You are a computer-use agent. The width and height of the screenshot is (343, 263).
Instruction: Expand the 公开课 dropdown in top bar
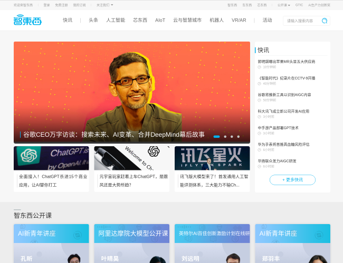[x=283, y=5]
